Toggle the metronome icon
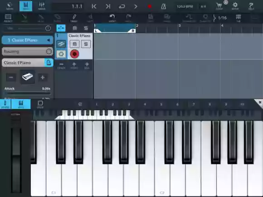This screenshot has height=197, width=263. (x=163, y=6)
